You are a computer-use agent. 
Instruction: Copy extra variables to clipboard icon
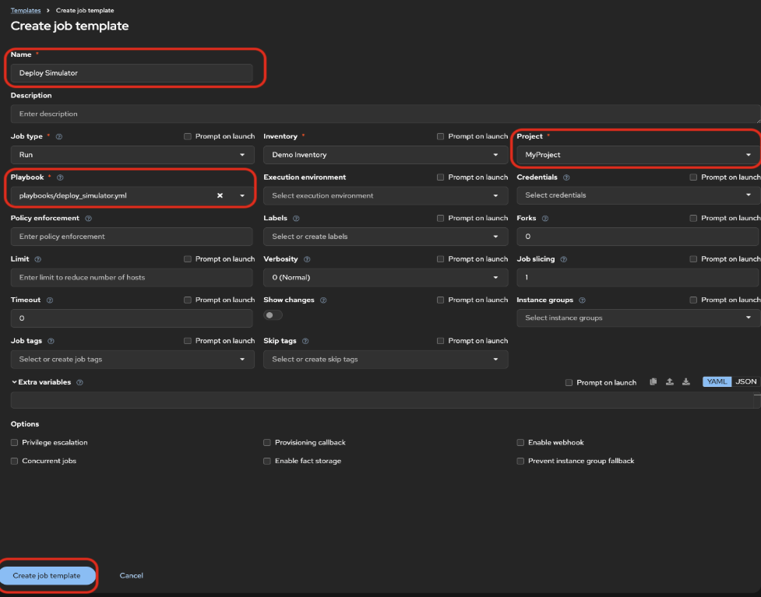coord(653,382)
